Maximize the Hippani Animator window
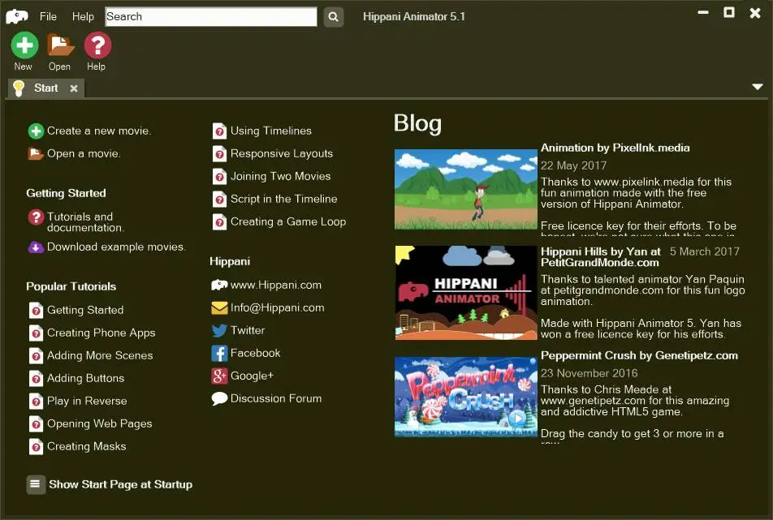This screenshot has width=773, height=520. tap(728, 13)
